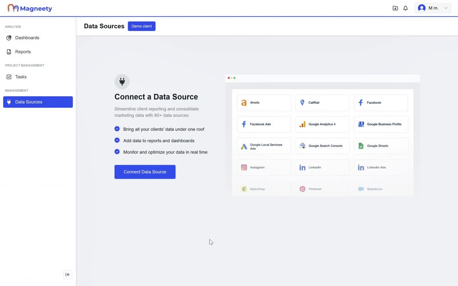The width and height of the screenshot is (458, 286).
Task: Click the 'Data Sources' page title
Action: pyautogui.click(x=104, y=26)
